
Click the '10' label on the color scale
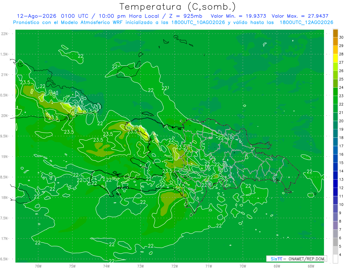coord(341,204)
